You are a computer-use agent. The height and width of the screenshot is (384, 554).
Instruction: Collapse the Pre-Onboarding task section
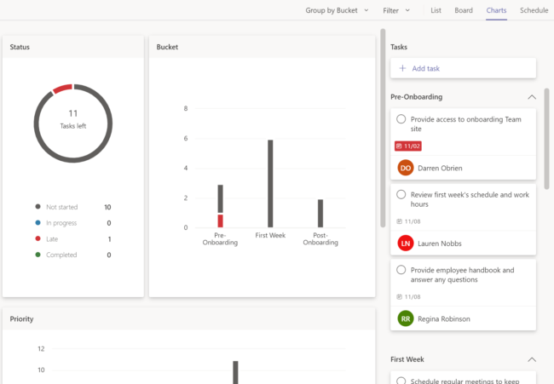(x=532, y=97)
